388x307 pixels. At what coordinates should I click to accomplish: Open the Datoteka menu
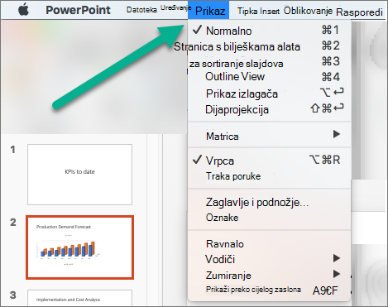click(x=141, y=10)
